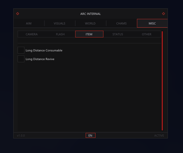Click the EN language button
Screen dimensions: 183x153
(91, 135)
